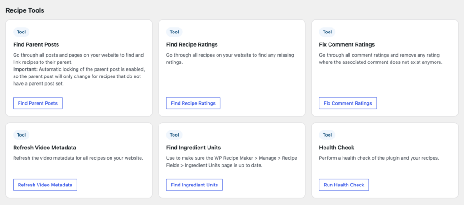
Task: Click description 'Perform a health check of the plugin'
Action: (x=359, y=158)
